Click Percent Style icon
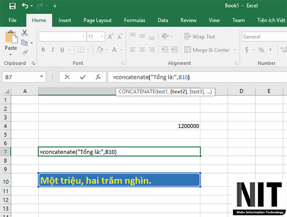 tap(261, 50)
